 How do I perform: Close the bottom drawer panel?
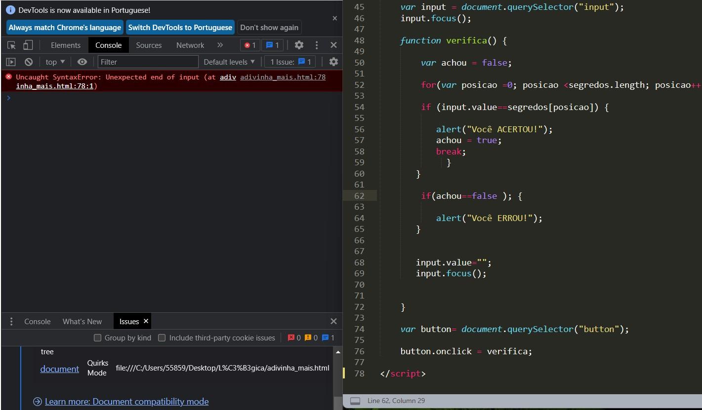tap(333, 321)
